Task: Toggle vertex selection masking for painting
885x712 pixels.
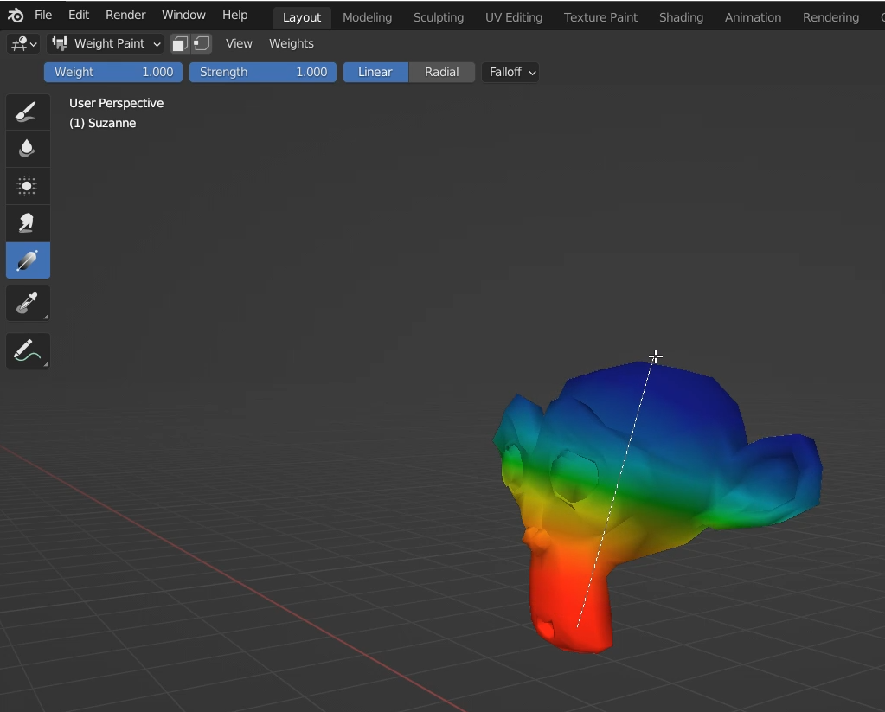Action: coord(202,43)
